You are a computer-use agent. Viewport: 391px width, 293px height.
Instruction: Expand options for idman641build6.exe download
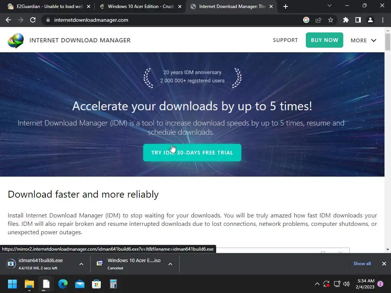[81, 264]
